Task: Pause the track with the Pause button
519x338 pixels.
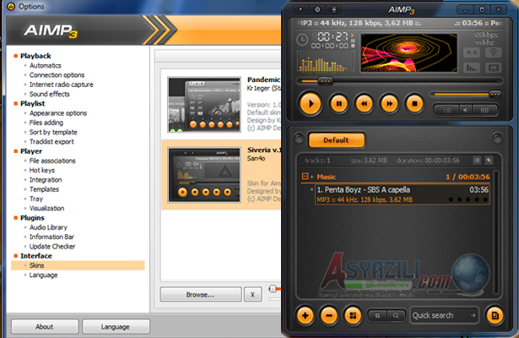Action: [339, 104]
